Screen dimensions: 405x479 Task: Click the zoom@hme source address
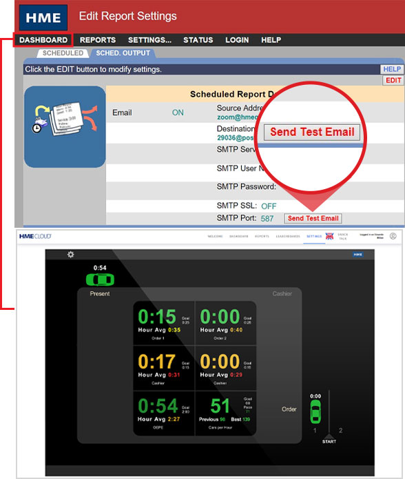pos(238,117)
